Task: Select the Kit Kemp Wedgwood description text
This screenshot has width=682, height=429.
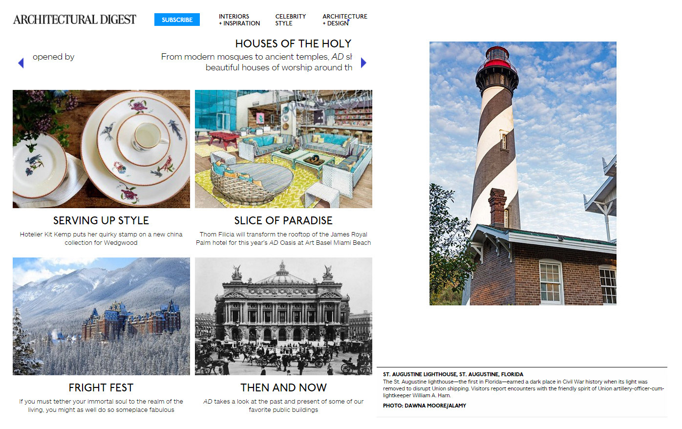Action: tap(101, 238)
